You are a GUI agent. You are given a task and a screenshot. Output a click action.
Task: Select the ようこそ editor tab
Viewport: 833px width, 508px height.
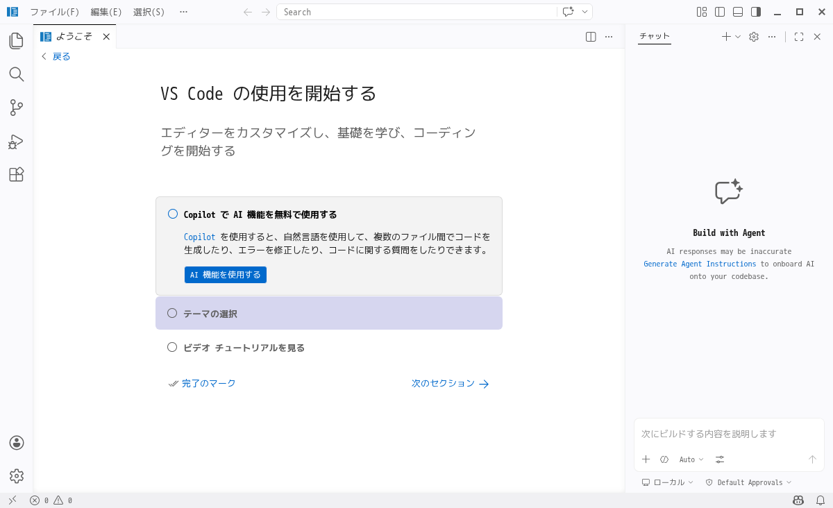click(74, 37)
